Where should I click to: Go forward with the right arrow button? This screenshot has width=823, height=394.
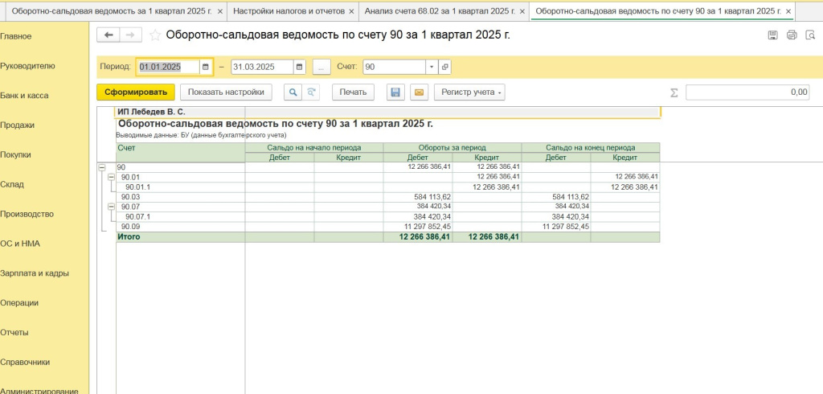pos(131,35)
